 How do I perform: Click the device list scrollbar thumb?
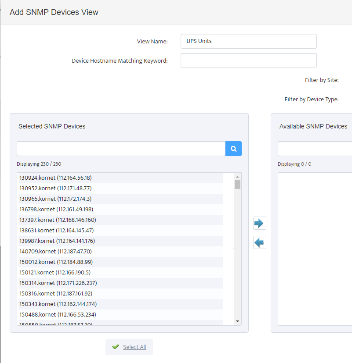[237, 185]
